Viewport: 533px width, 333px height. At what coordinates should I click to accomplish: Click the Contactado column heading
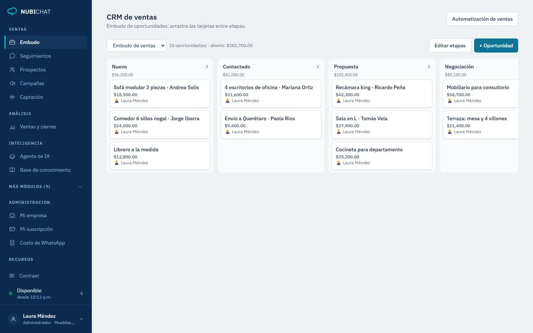click(x=237, y=67)
